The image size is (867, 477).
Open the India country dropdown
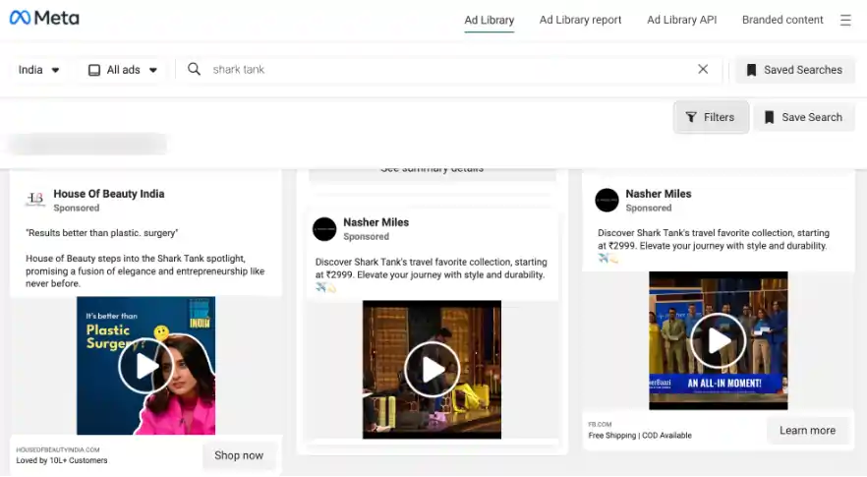38,70
